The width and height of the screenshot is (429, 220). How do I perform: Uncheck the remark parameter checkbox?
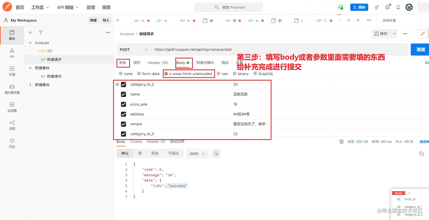pos(123,124)
